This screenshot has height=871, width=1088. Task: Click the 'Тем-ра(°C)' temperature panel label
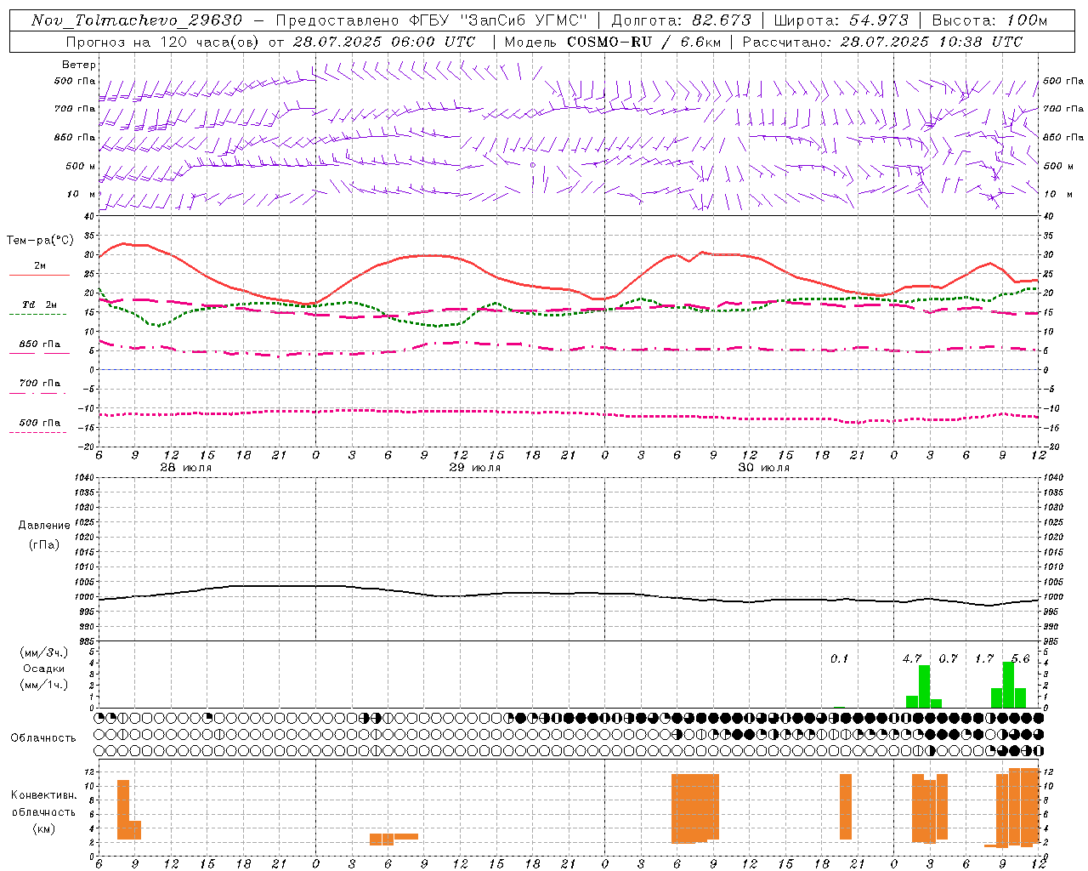(x=40, y=241)
